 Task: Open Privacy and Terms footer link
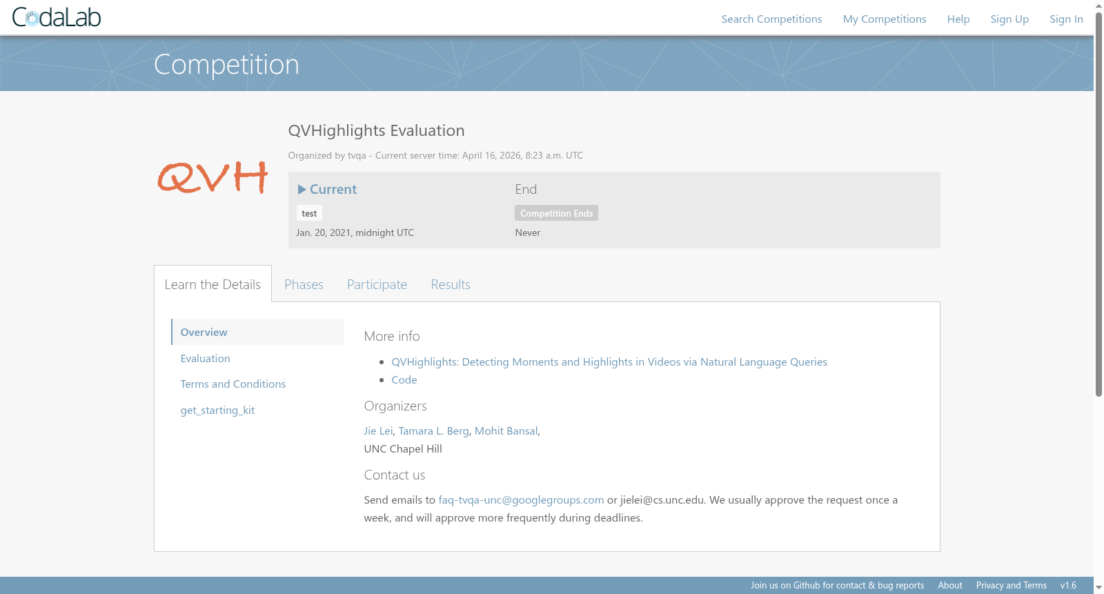pyautogui.click(x=1011, y=585)
